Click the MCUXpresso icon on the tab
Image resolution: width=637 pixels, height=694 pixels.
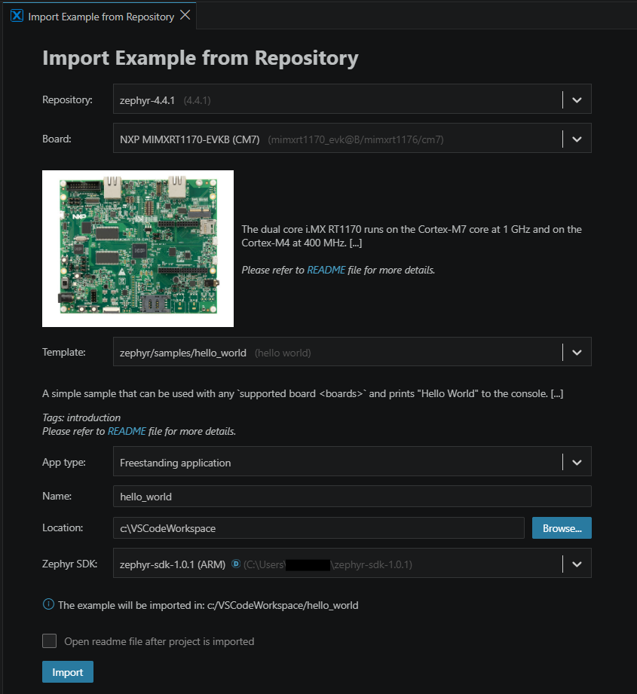click(17, 16)
